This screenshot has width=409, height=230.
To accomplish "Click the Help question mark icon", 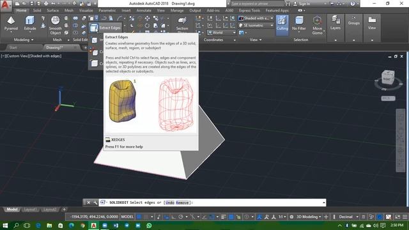I will 353,4.
